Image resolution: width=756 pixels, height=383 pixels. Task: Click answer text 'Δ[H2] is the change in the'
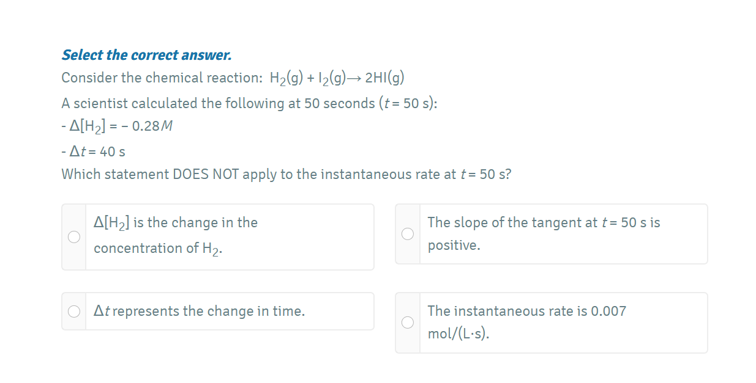[176, 223]
